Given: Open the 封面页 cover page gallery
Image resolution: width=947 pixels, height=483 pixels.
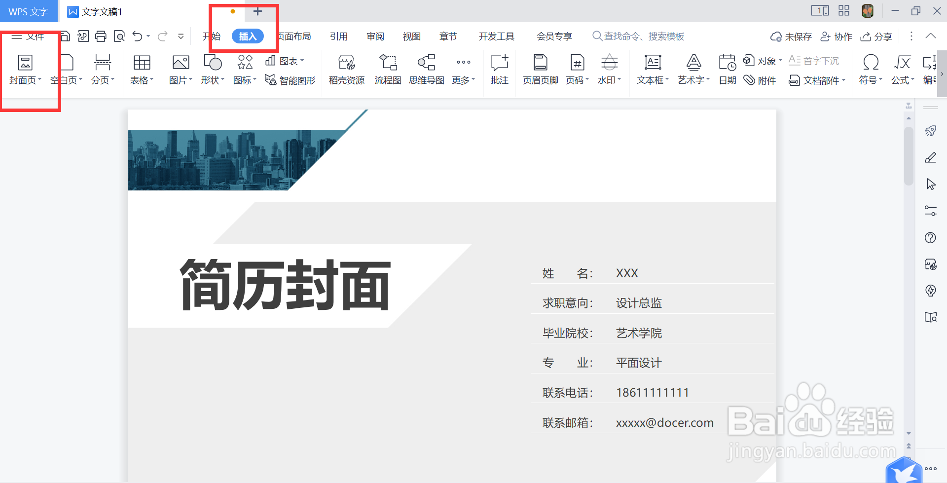Looking at the screenshot, I should click(25, 70).
